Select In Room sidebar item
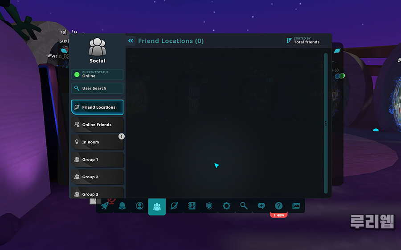Viewport: 401px width, 250px height. coord(97,142)
